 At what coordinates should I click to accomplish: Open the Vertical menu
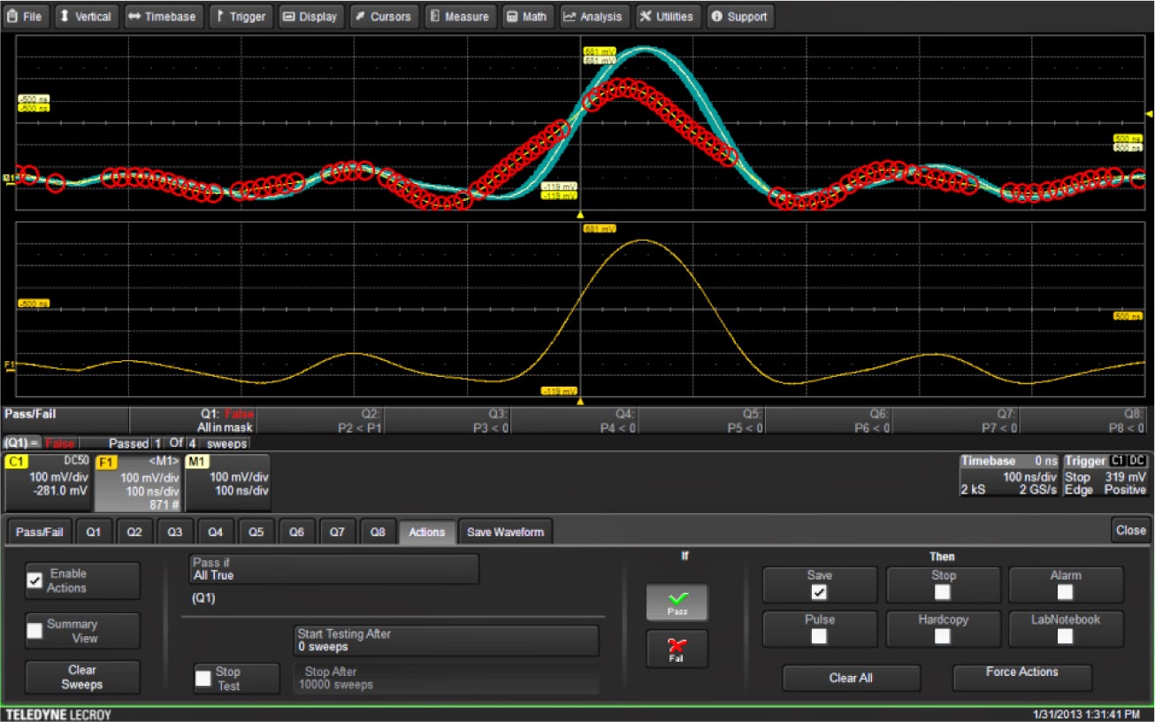click(x=86, y=15)
